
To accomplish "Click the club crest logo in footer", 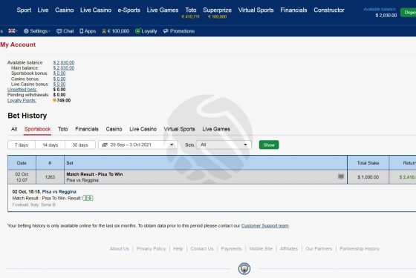I will [244, 268].
